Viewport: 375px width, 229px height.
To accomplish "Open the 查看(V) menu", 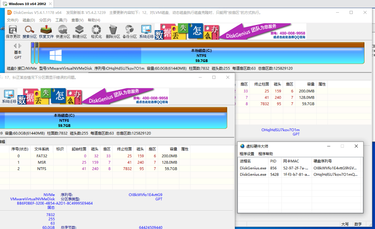I will click(x=77, y=20).
